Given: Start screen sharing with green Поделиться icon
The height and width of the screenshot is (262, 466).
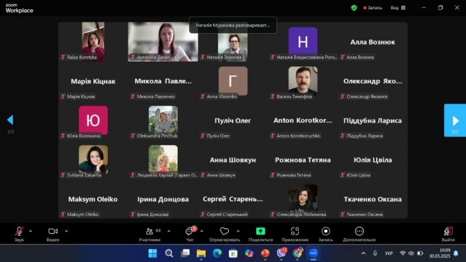Looking at the screenshot, I should 260,232.
